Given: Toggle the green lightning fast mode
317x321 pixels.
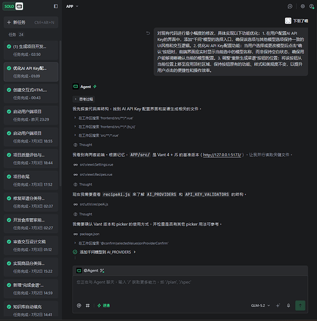Looking at the screenshot, I should point(103,306).
